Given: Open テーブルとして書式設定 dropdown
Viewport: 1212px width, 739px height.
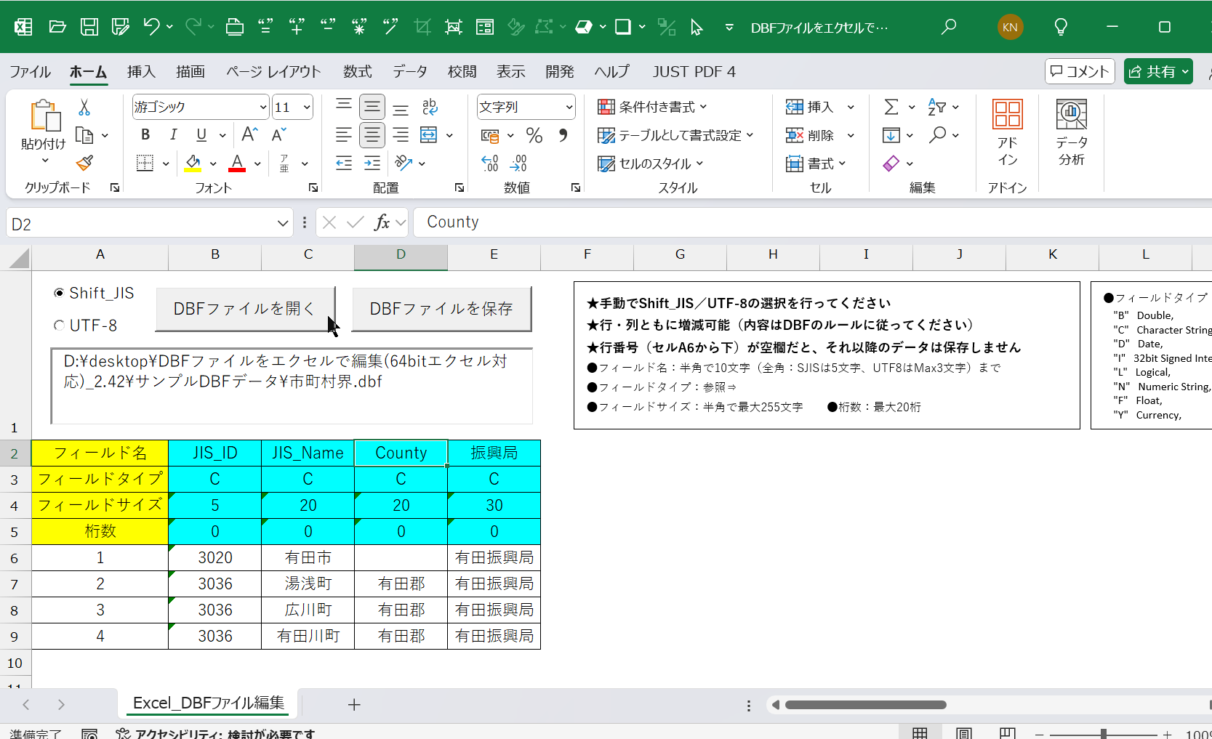Looking at the screenshot, I should pyautogui.click(x=675, y=135).
